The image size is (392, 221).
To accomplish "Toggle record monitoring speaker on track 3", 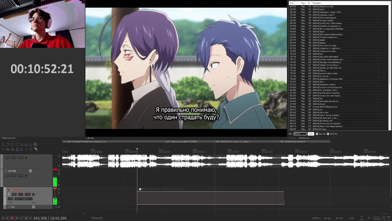I will click(x=12, y=190).
